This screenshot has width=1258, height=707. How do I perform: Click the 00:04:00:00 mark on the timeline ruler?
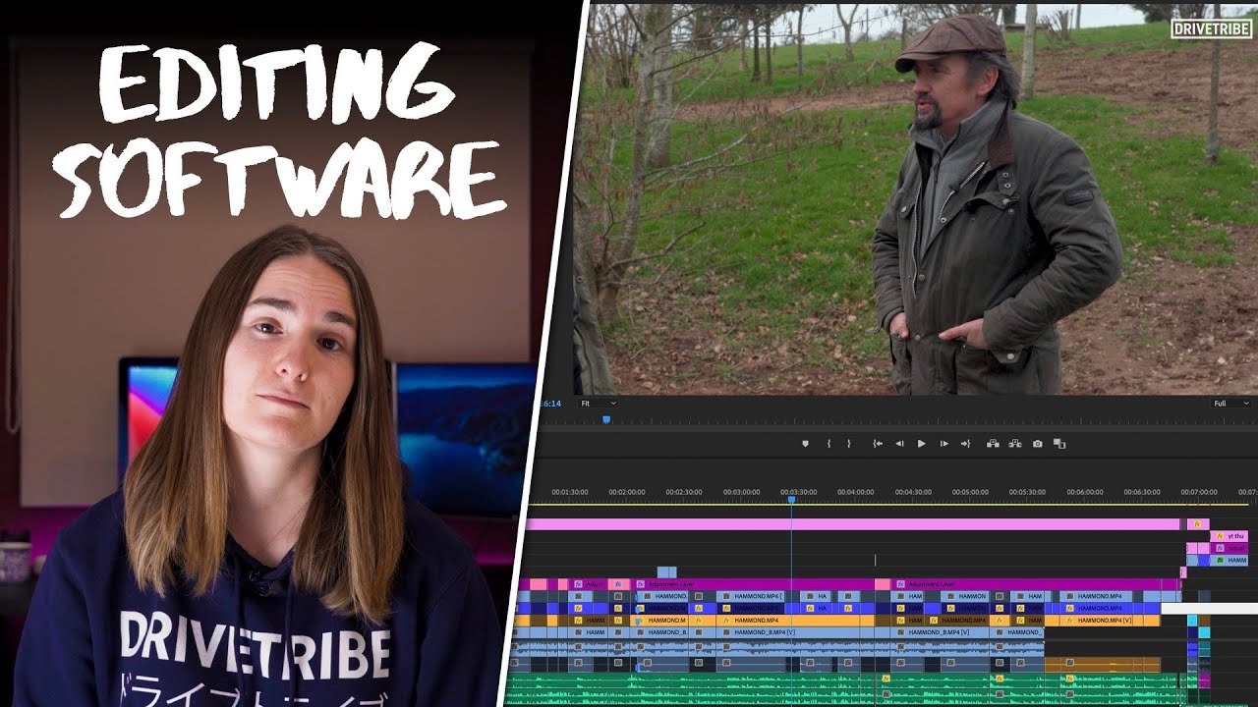tap(855, 492)
